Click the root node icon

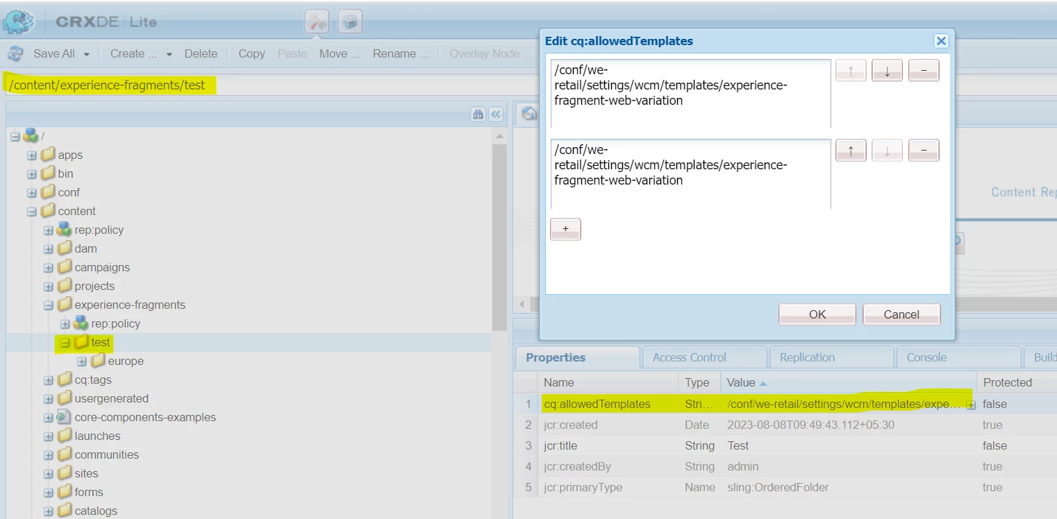coord(31,135)
